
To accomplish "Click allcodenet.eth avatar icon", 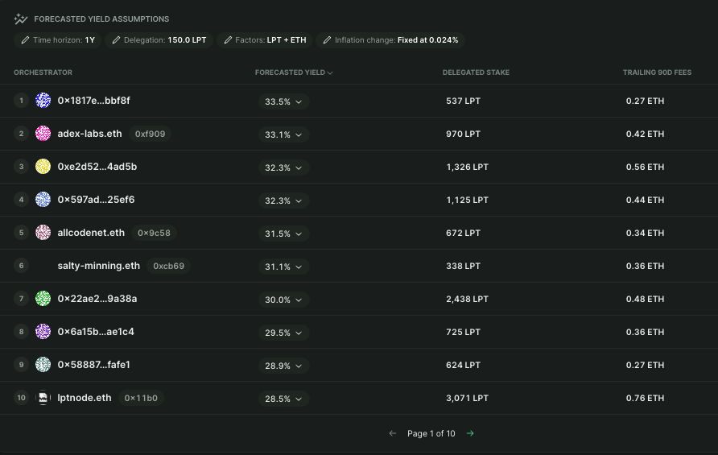I will point(43,233).
